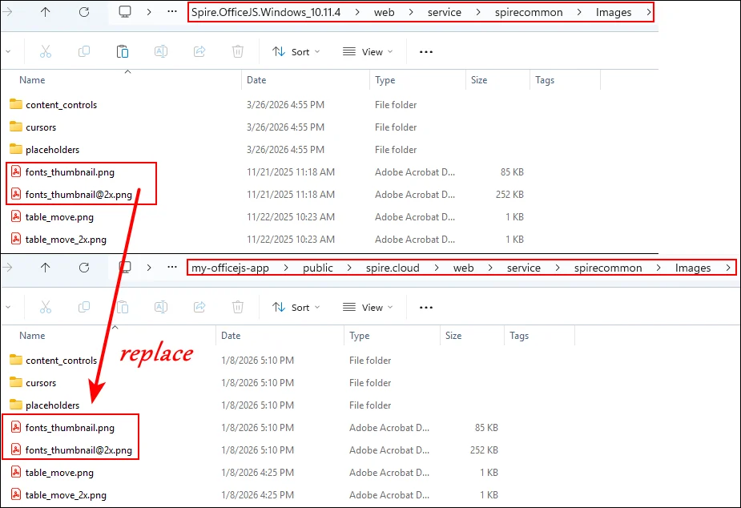The image size is (741, 508).
Task: Select the cursors folder dated 3/26/2026
Action: point(41,127)
